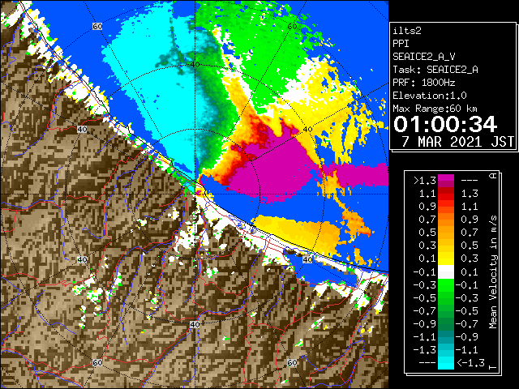Select the "Elevation:1.0" text
This screenshot has width=519, height=389.
[430, 96]
